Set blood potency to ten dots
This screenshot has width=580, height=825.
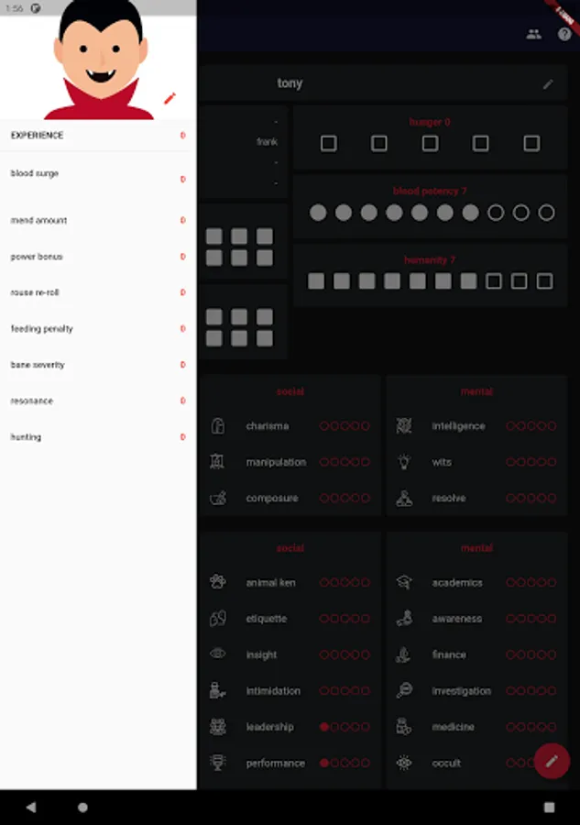pyautogui.click(x=546, y=213)
